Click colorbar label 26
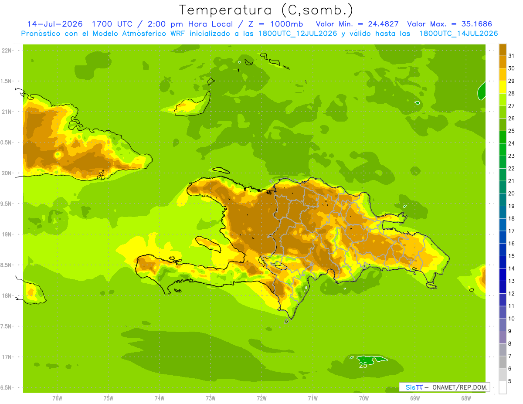523x404 pixels. click(512, 118)
